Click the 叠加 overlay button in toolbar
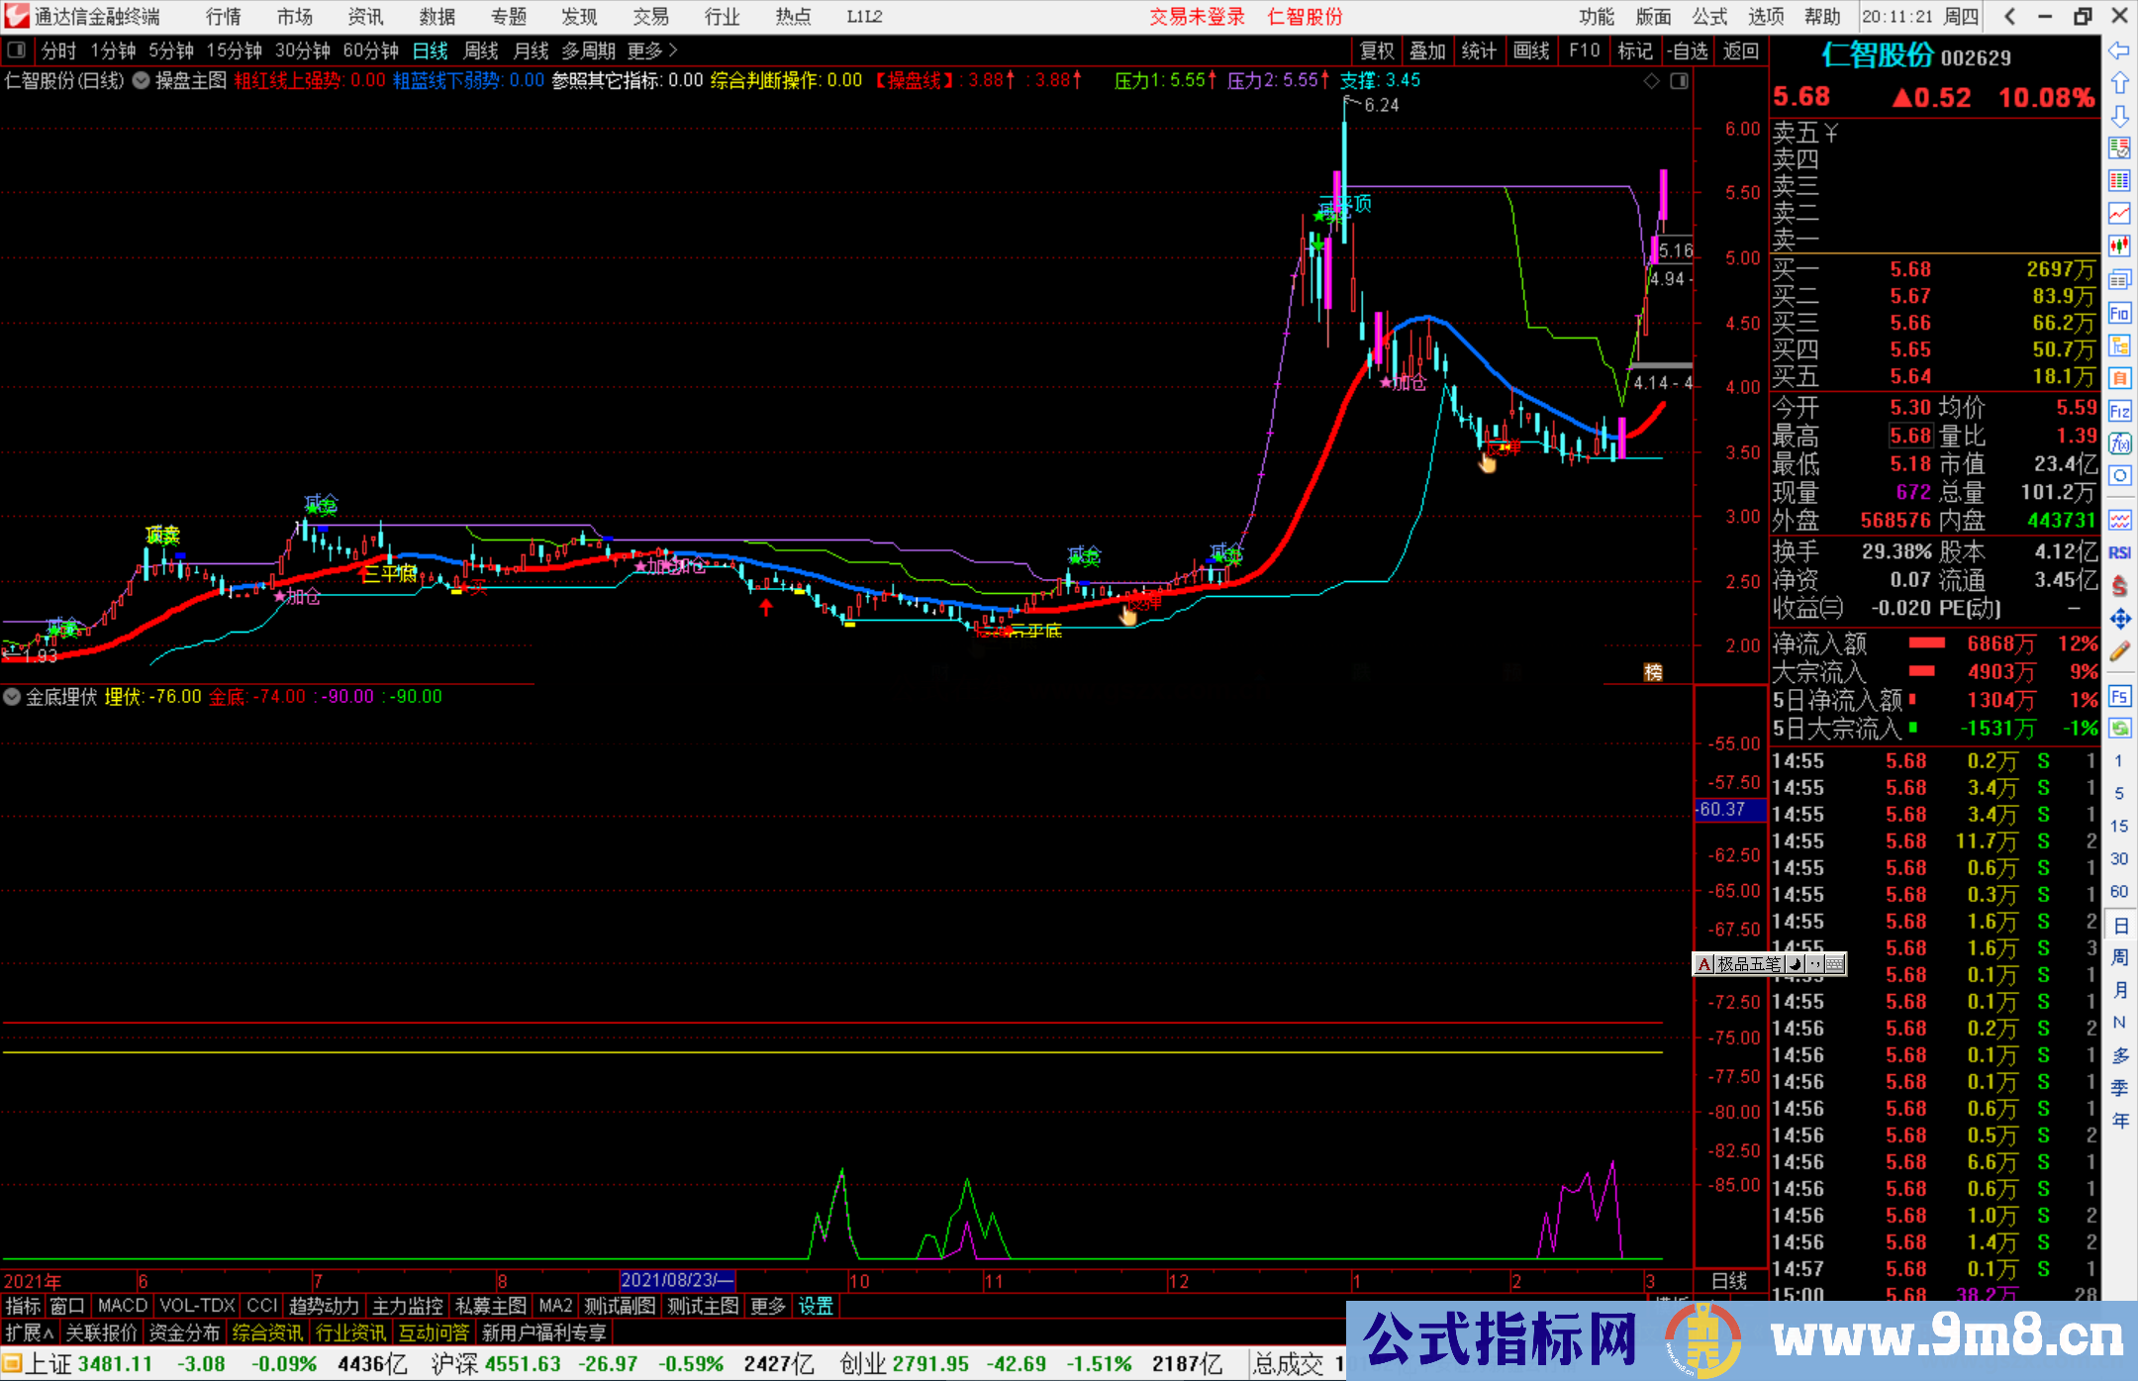 coord(1427,50)
